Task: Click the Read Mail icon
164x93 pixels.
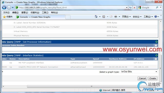Action: click(x=111, y=17)
